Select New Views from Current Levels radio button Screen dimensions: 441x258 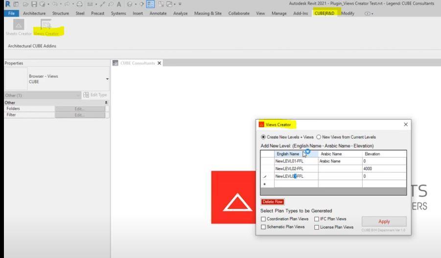click(319, 137)
